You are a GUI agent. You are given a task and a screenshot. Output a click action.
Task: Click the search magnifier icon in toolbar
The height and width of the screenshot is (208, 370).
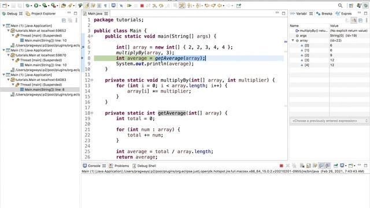coord(340,6)
